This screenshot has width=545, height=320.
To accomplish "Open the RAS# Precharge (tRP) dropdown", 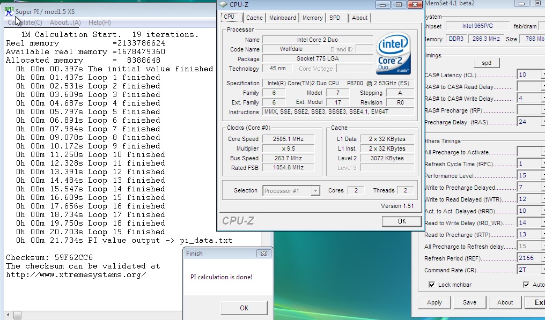I will pos(543,110).
